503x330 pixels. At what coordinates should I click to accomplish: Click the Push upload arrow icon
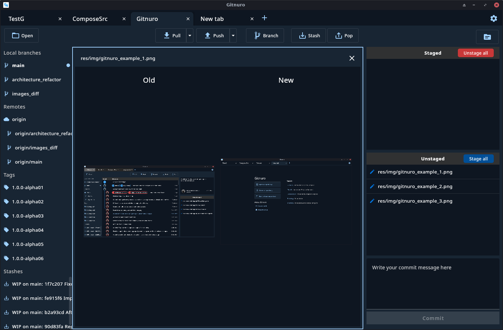pos(208,35)
